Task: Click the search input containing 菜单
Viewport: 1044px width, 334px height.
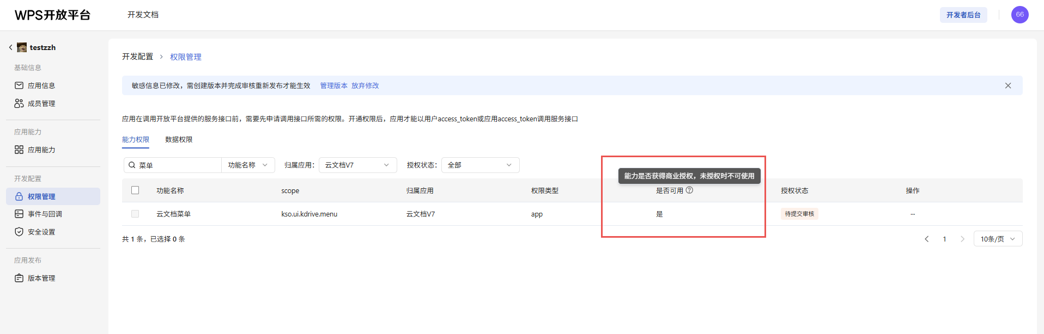Action: [177, 165]
